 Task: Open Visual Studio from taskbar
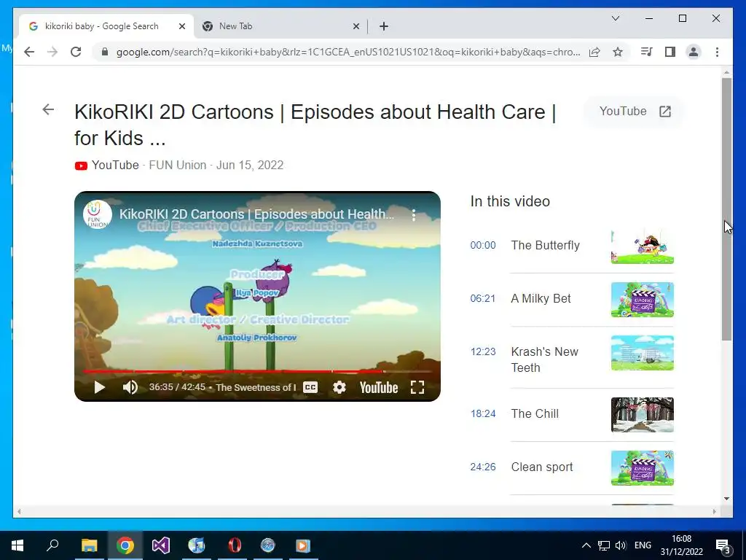click(161, 545)
